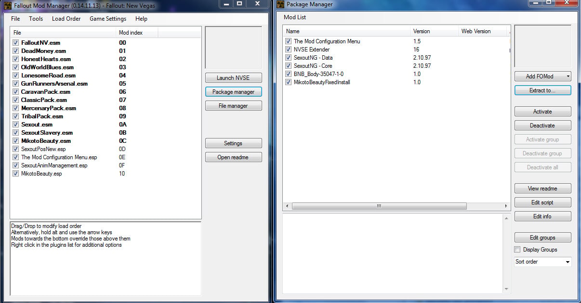Open the Tools menu
The width and height of the screenshot is (581, 303).
tap(36, 19)
